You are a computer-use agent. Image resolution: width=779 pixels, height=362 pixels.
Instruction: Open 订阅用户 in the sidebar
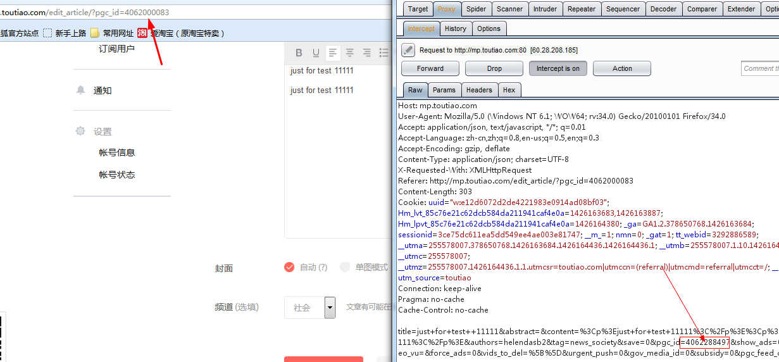[x=116, y=49]
